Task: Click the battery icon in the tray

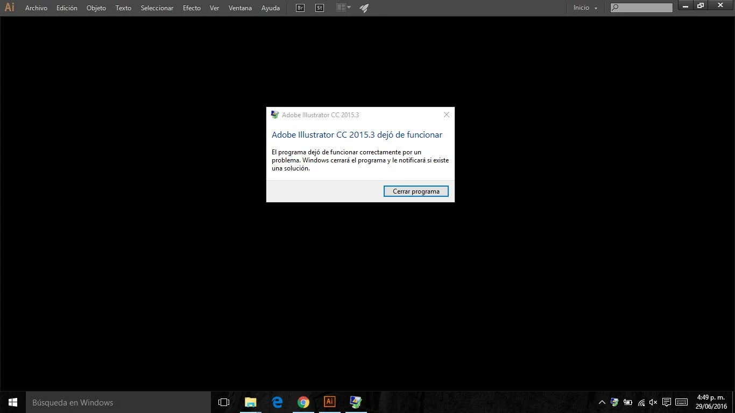Action: click(628, 402)
